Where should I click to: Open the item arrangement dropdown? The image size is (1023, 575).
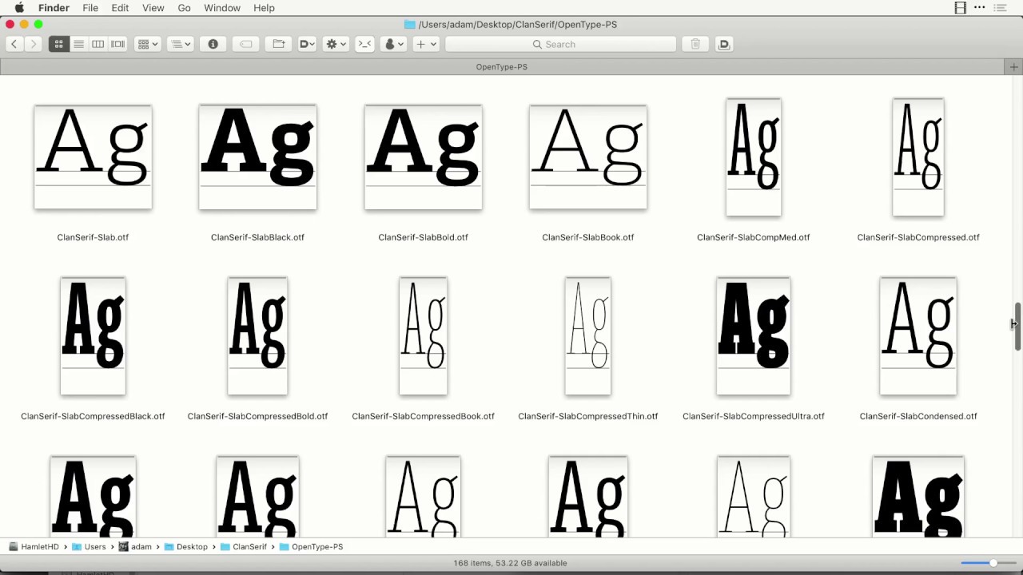tap(147, 45)
